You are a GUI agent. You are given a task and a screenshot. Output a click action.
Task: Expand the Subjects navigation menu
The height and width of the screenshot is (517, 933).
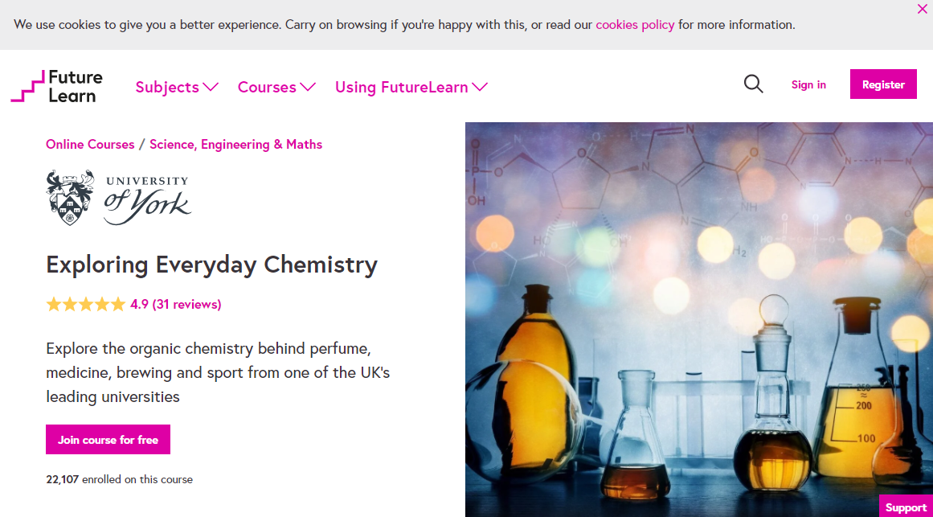(177, 87)
